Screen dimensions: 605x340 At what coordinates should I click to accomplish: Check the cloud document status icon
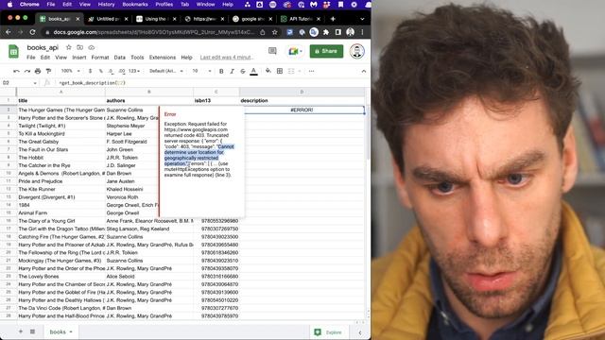92,47
